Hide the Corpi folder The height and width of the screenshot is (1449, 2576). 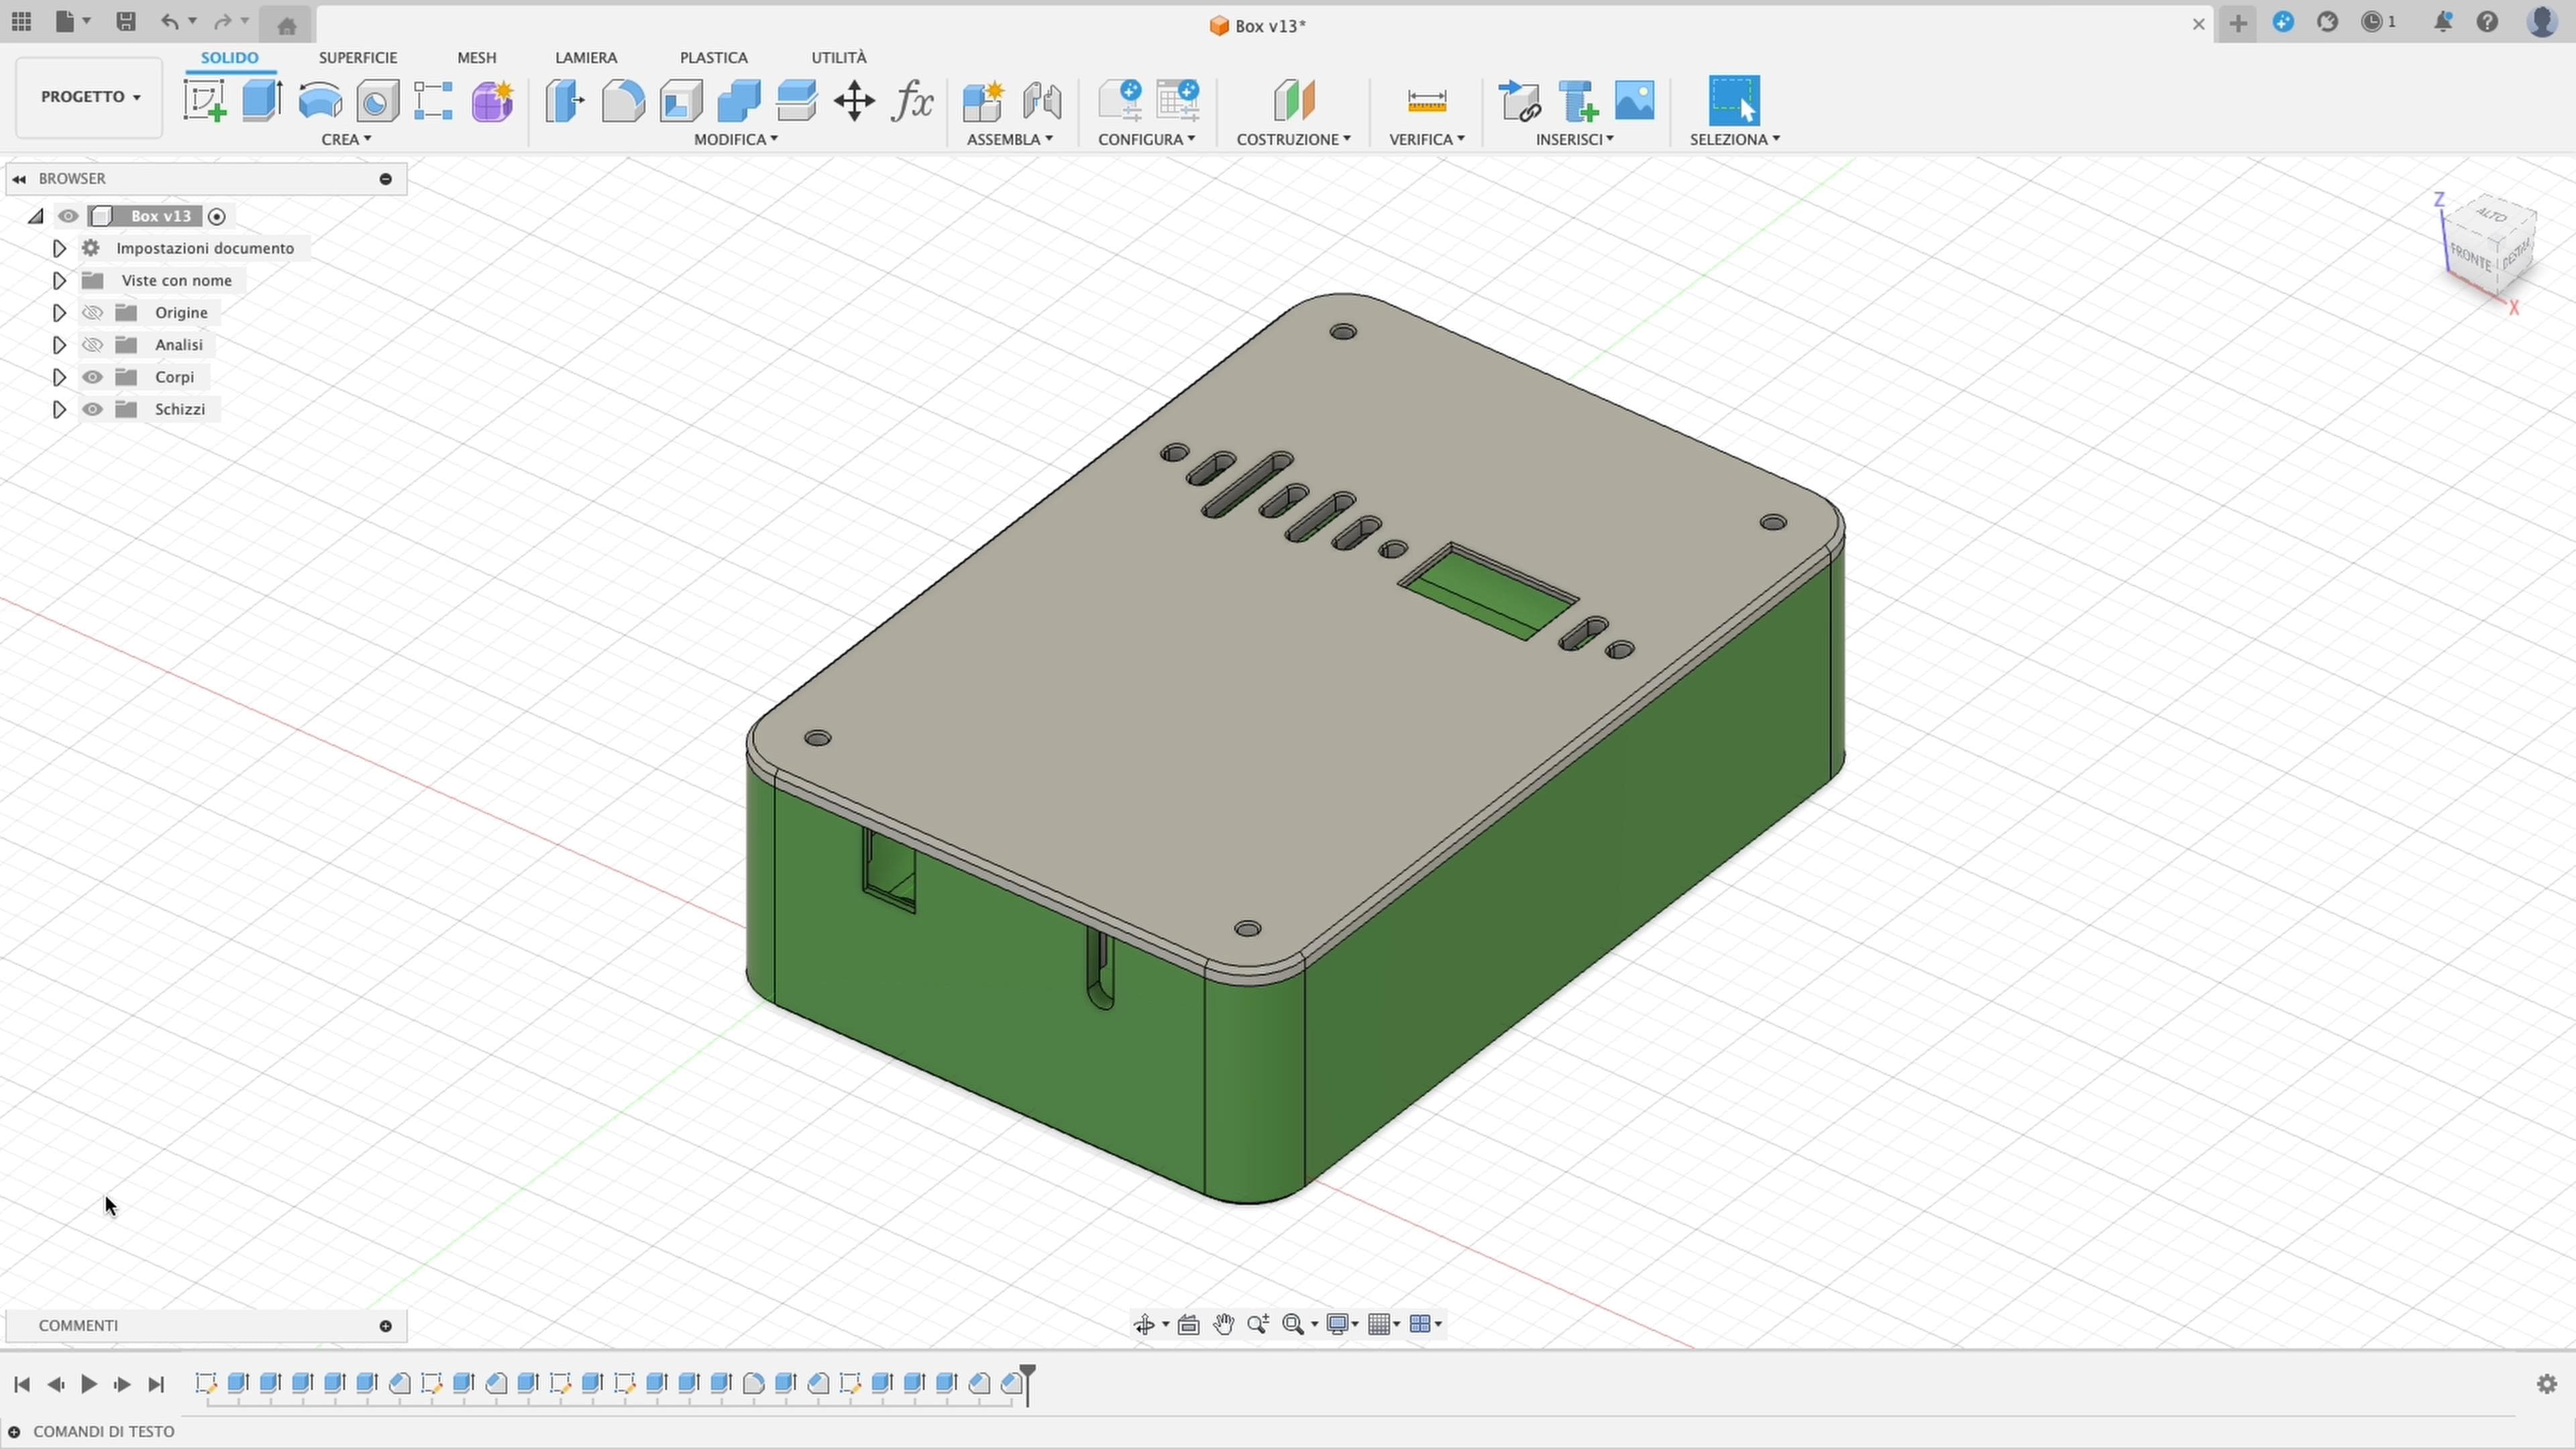pos(92,377)
